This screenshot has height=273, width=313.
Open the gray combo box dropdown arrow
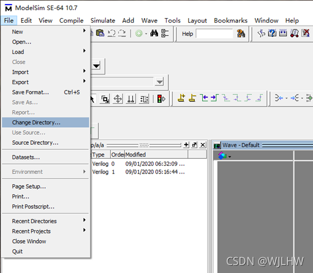[x=159, y=82]
